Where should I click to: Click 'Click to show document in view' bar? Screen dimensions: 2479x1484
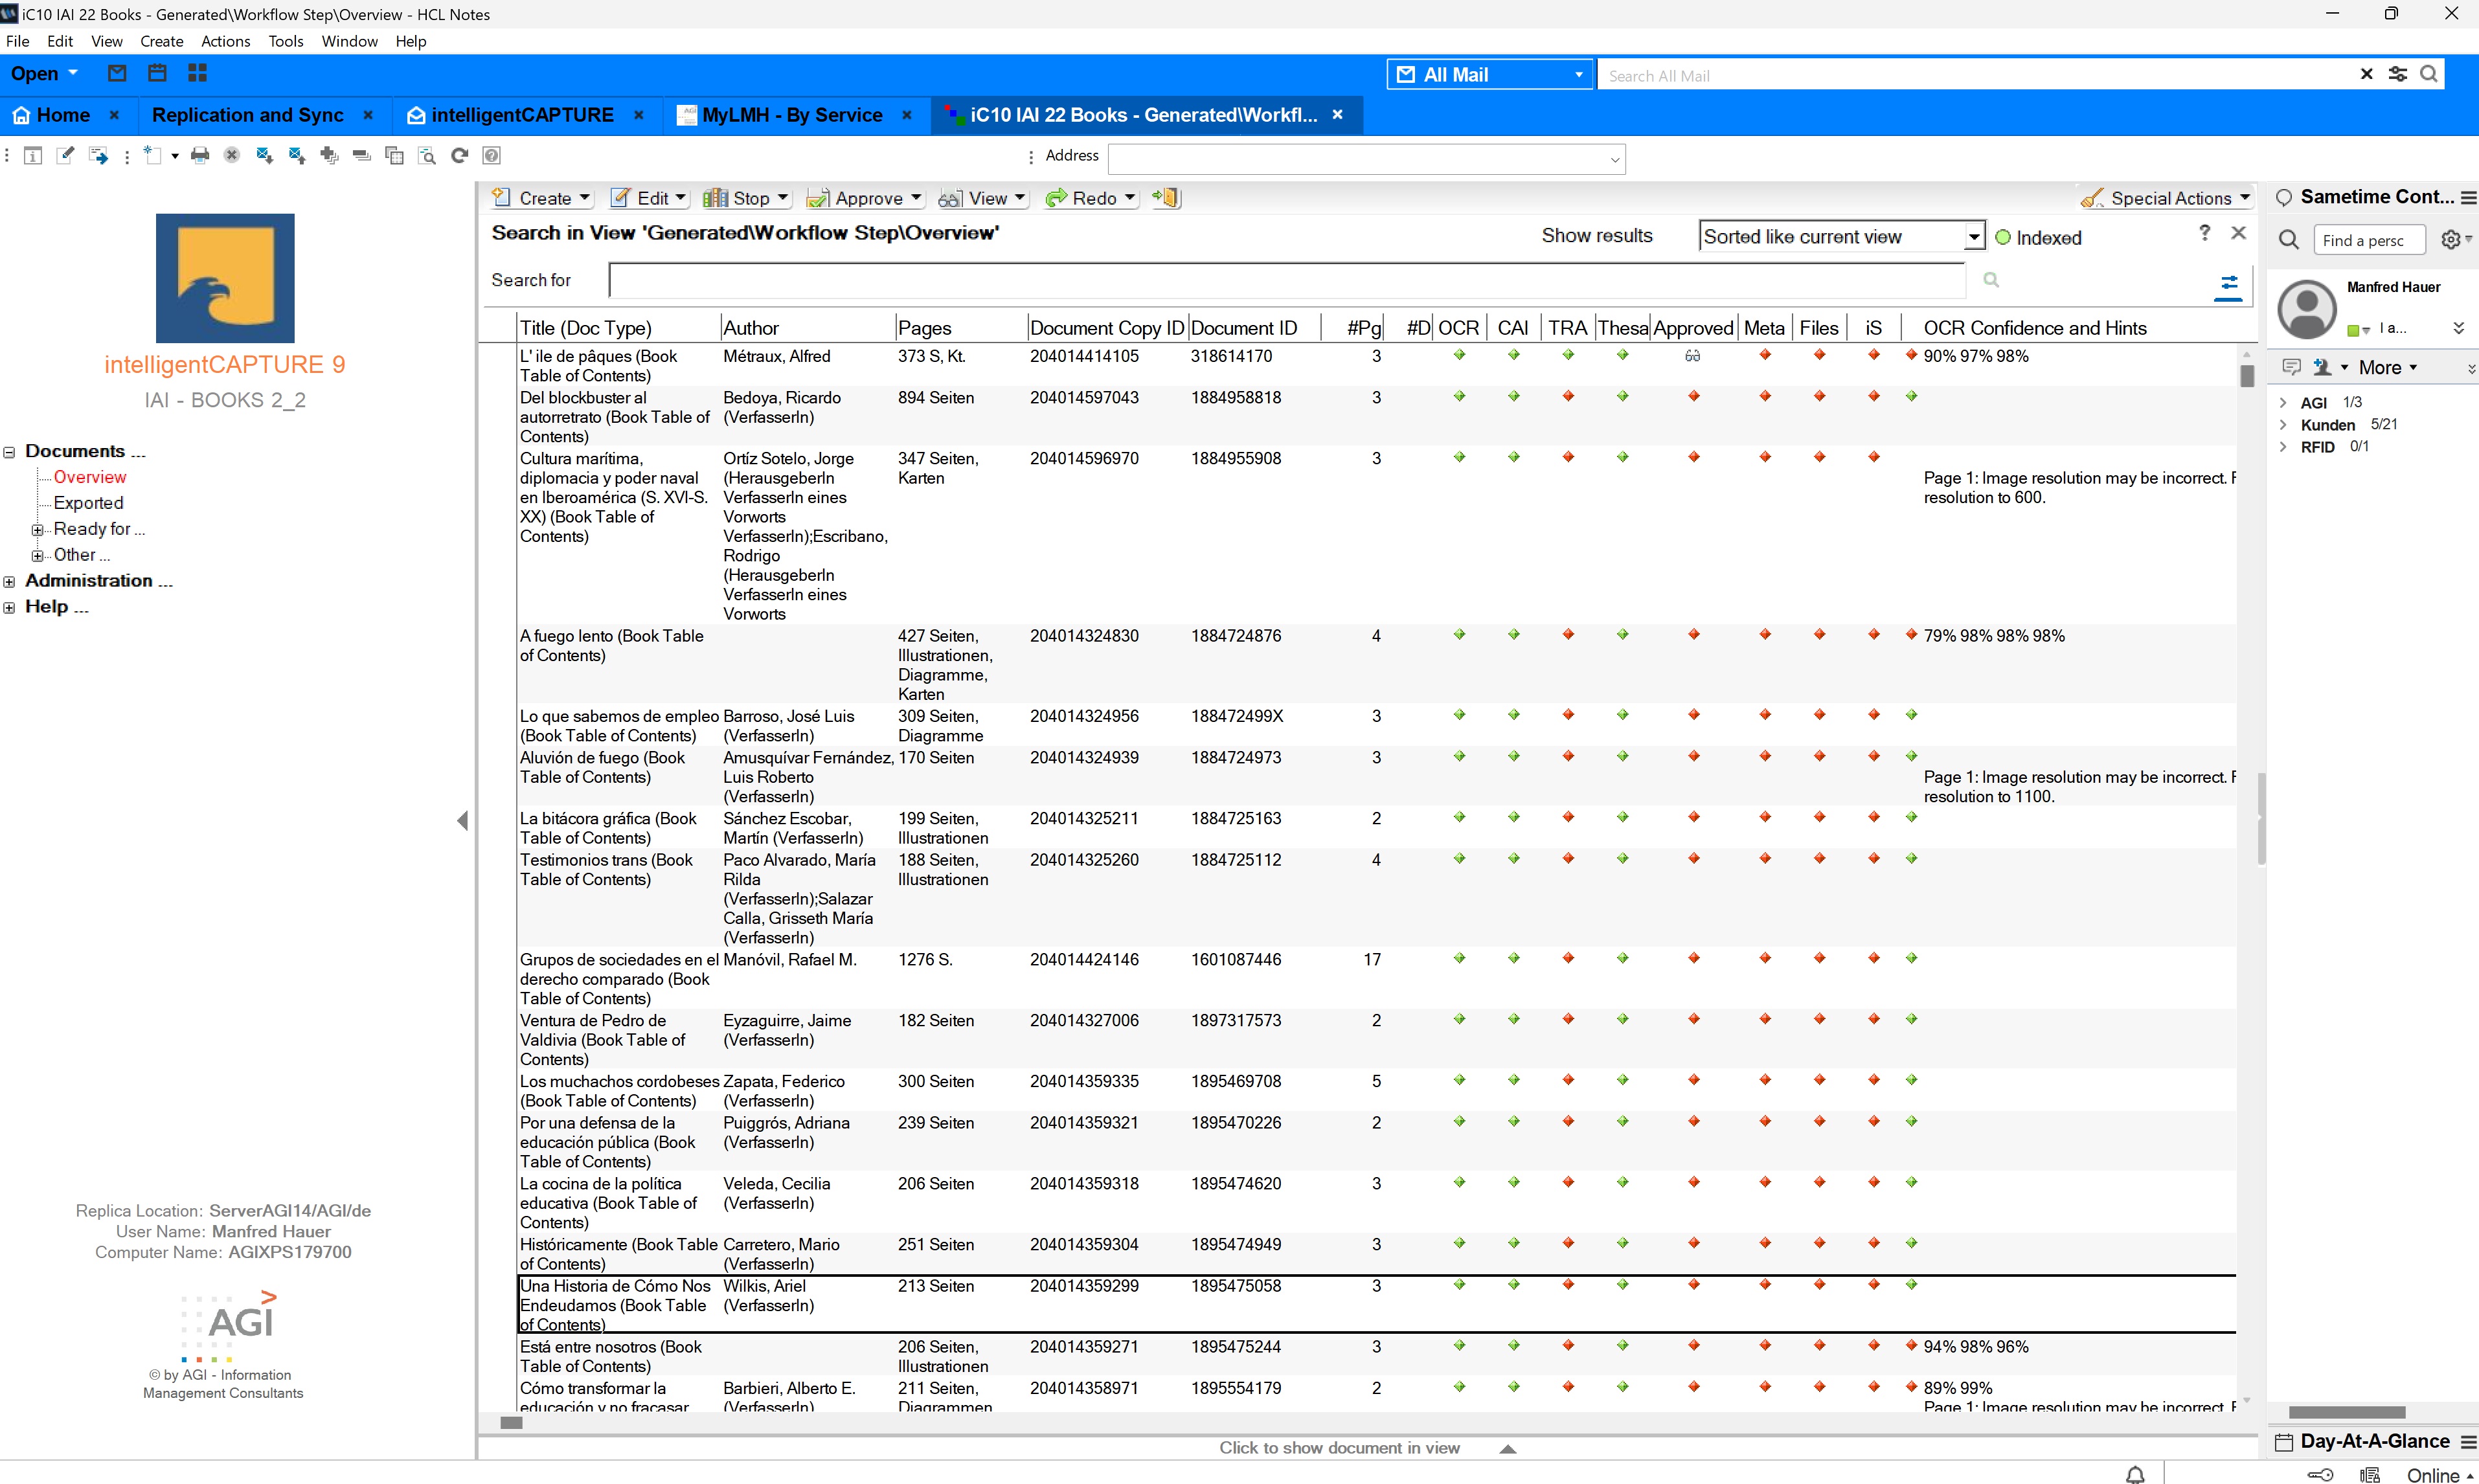click(x=1367, y=1448)
